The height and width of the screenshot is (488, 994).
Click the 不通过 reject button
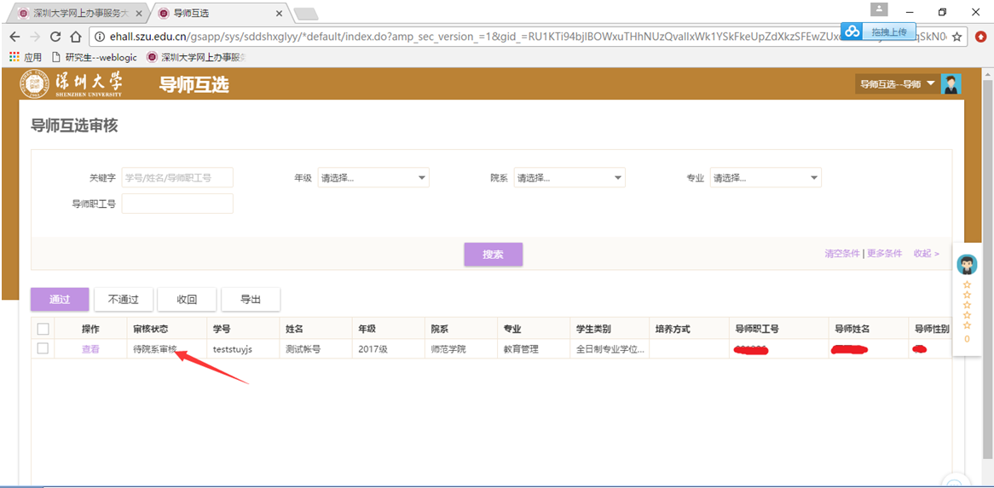[123, 300]
